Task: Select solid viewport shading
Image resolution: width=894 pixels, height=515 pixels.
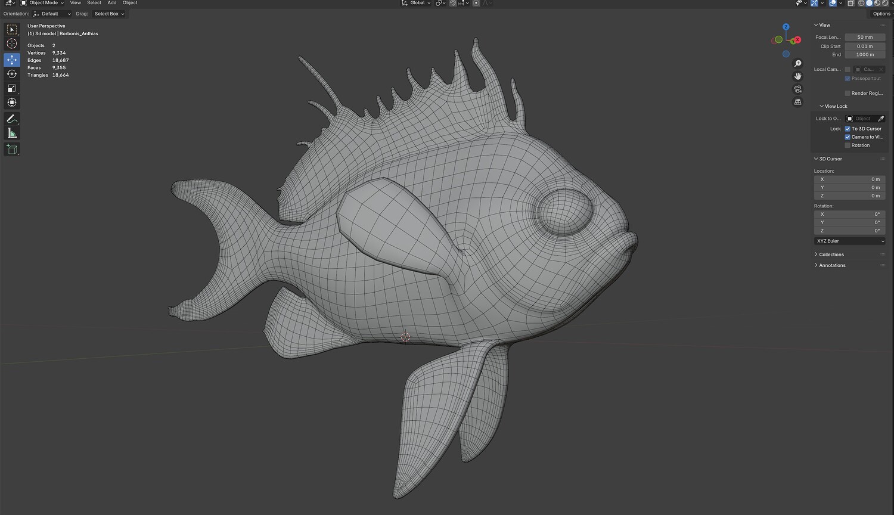Action: click(x=869, y=3)
